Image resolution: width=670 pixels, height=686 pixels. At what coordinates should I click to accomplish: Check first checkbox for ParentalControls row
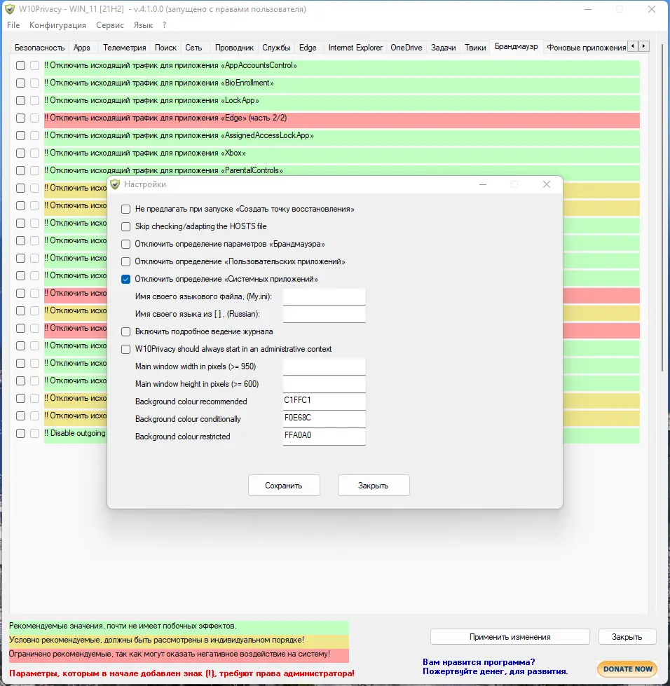[x=20, y=171]
